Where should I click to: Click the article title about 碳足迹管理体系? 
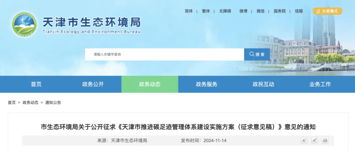point(178,127)
